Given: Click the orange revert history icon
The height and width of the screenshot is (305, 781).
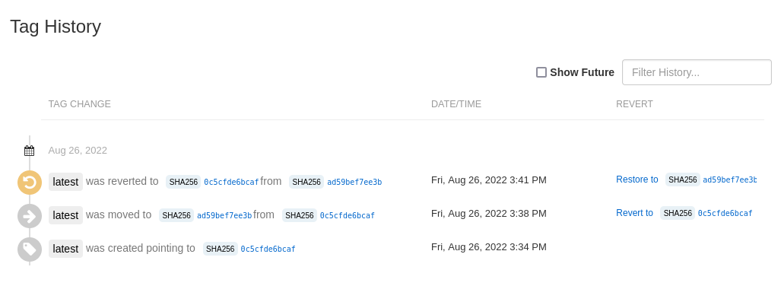Looking at the screenshot, I should [x=30, y=182].
